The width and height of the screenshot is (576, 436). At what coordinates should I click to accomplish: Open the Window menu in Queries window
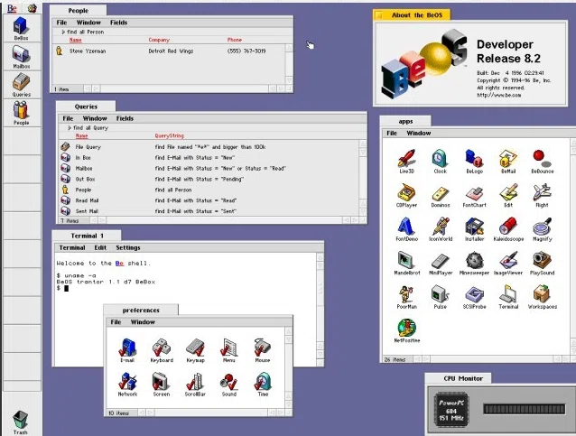click(95, 118)
